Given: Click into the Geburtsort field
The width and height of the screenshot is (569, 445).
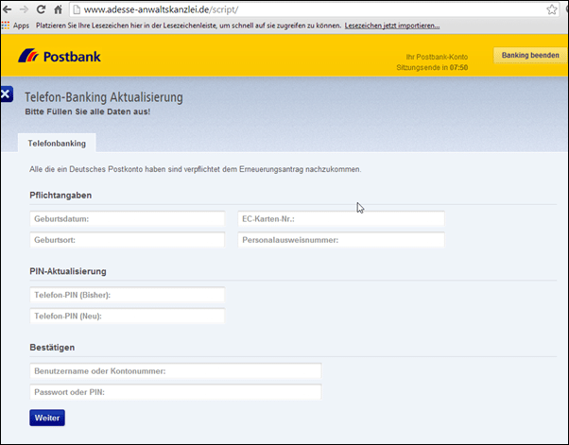Looking at the screenshot, I should click(128, 240).
